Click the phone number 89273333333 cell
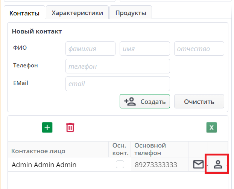 [155, 165]
